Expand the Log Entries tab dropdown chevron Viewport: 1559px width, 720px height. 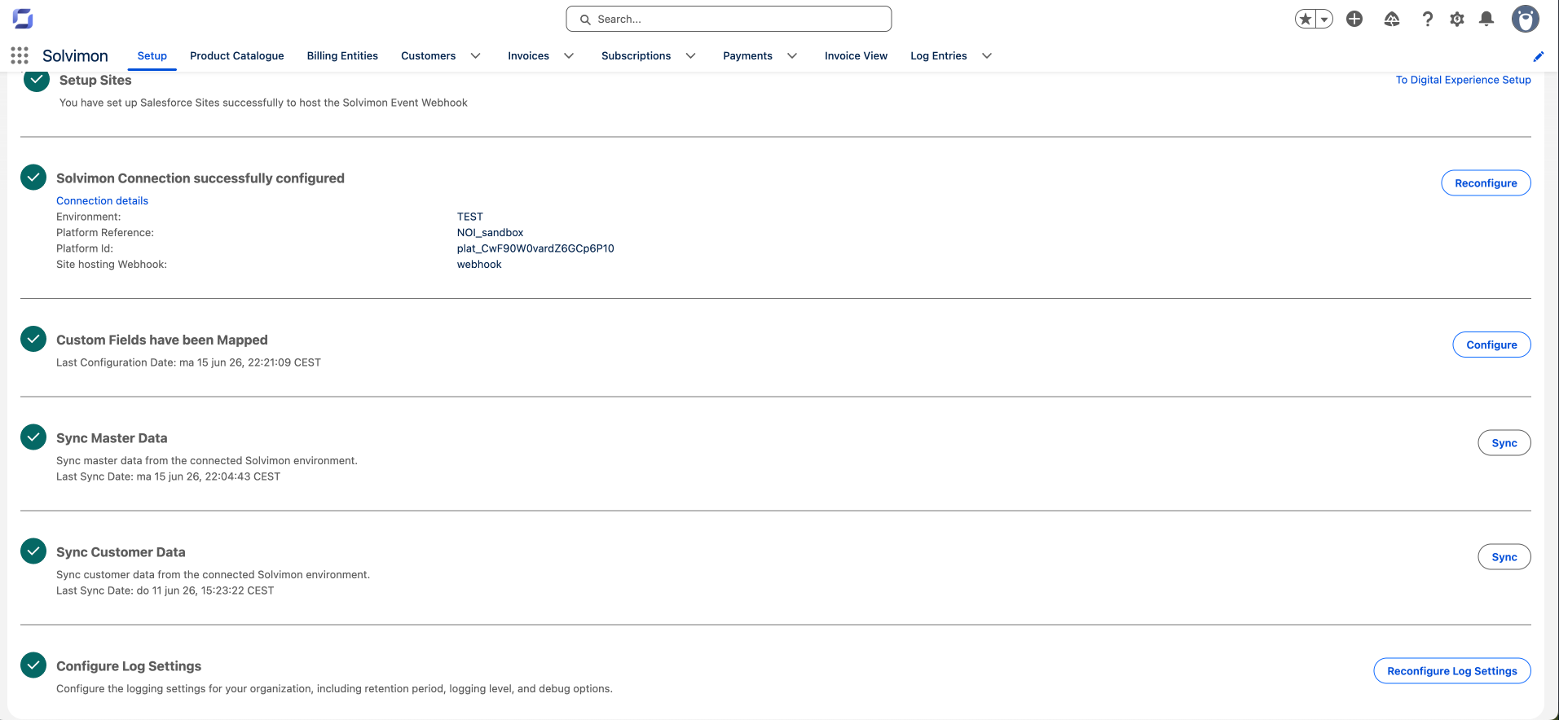pos(987,56)
